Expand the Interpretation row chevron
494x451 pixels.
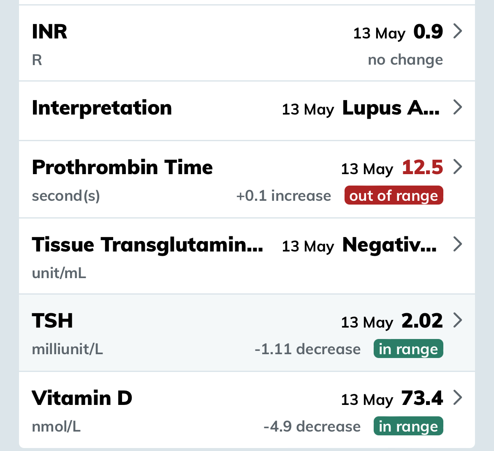point(458,107)
